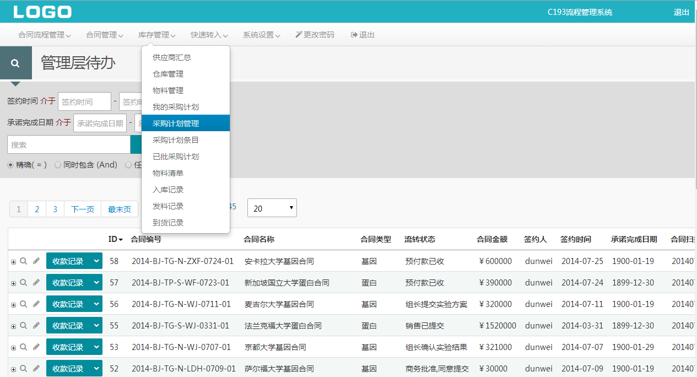This screenshot has height=377, width=697.
Task: Click the 搜索 keyword input field
Action: [x=68, y=144]
